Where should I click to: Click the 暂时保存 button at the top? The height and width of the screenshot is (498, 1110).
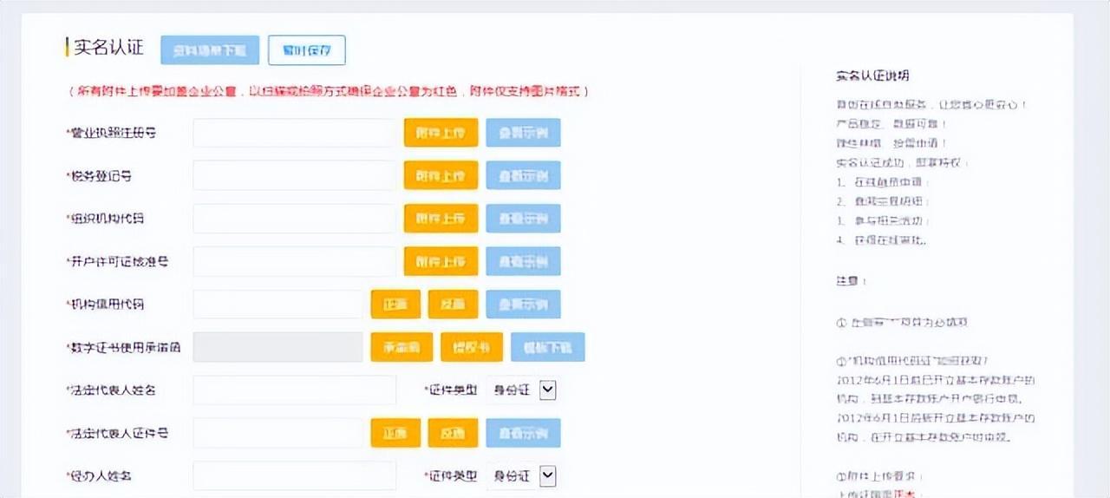(307, 50)
